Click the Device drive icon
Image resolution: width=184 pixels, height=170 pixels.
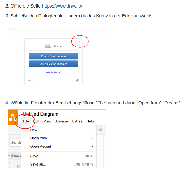pyautogui.click(x=48, y=46)
